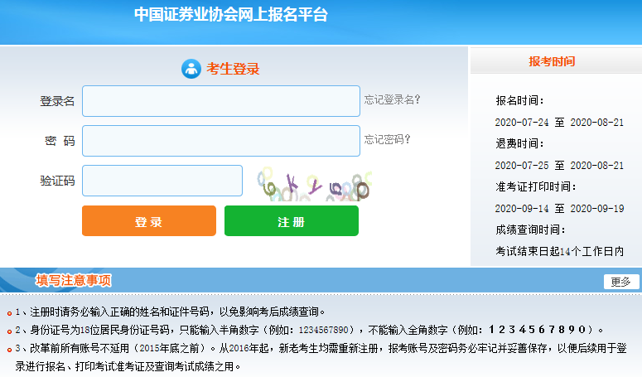Screen dimensions: 642x377
Task: Click the red bullet before notice 3
Action: (x=8, y=348)
